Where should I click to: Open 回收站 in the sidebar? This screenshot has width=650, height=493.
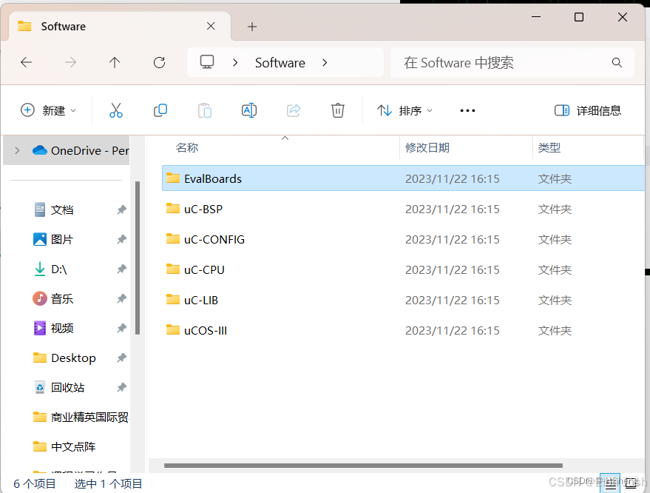tap(67, 388)
